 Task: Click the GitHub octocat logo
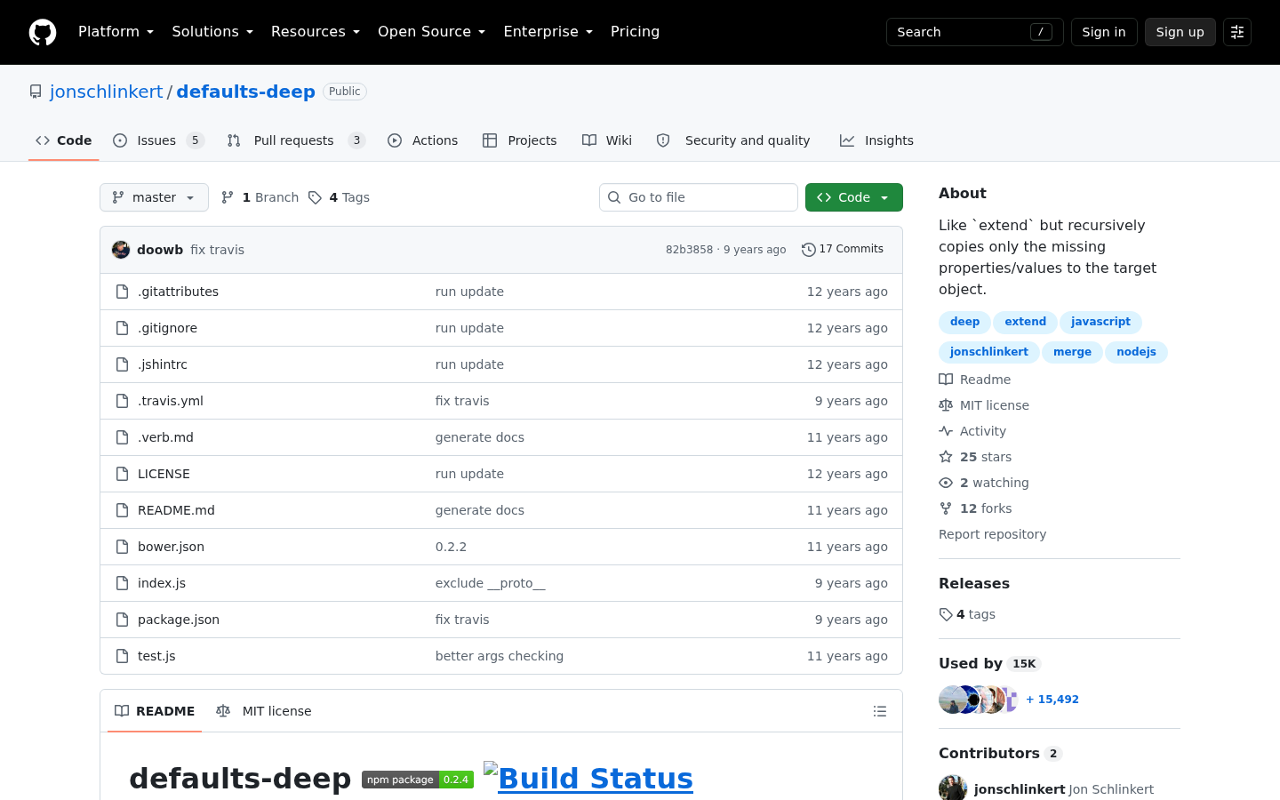[43, 32]
